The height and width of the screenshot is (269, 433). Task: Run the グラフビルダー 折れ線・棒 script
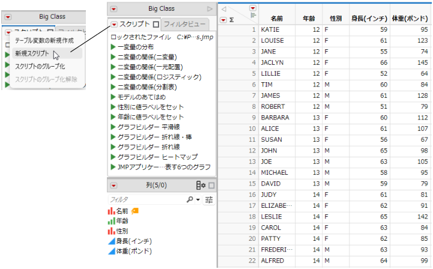pos(113,137)
